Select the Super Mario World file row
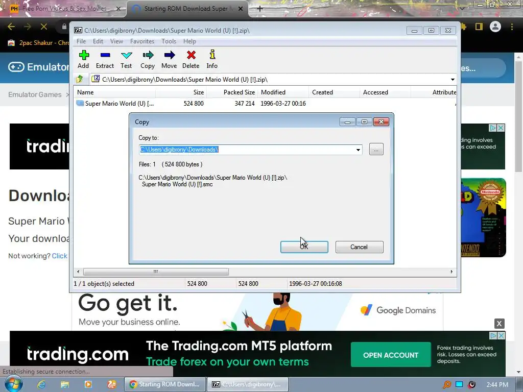The image size is (523, 392). (265, 103)
